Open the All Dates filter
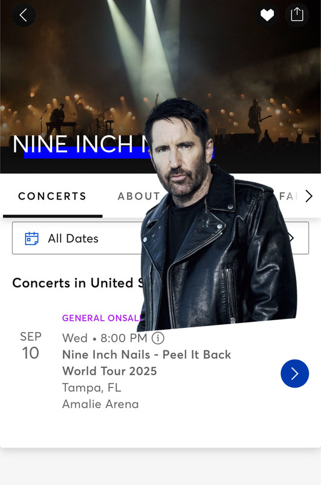The image size is (321, 485). (x=160, y=238)
